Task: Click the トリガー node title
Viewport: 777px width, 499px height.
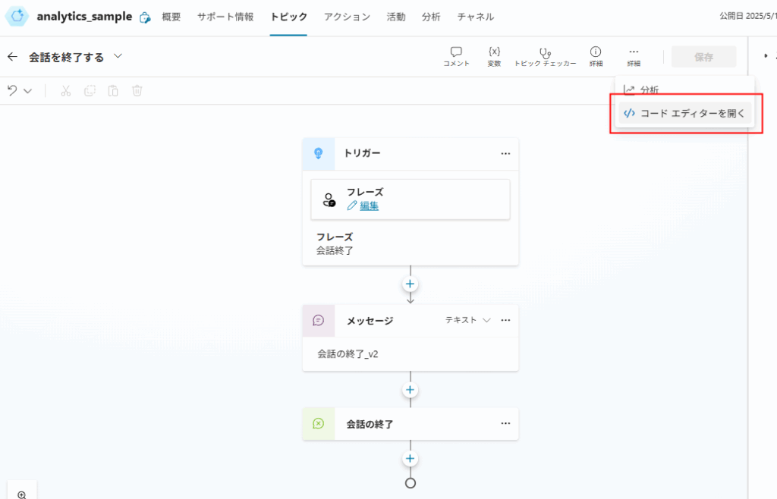Action: coord(362,153)
